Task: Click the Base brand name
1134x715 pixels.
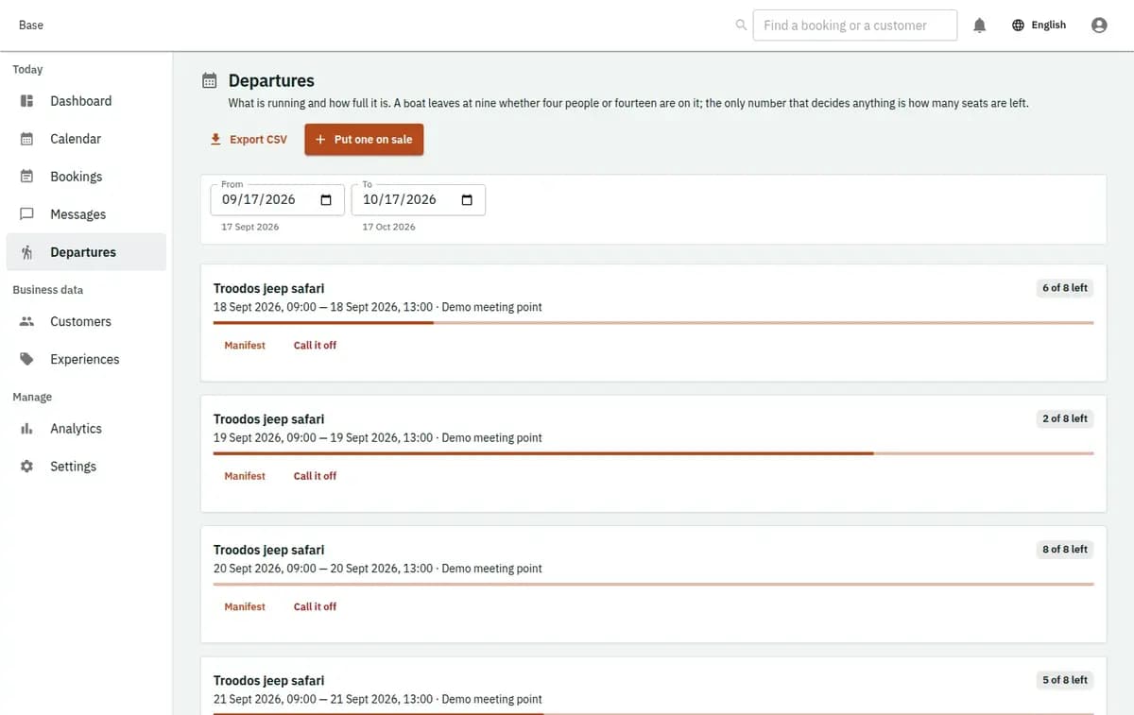Action: pyautogui.click(x=31, y=26)
